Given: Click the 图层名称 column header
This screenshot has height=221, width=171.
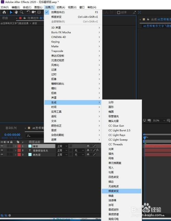Looking at the screenshot, I should [x=35, y=142].
